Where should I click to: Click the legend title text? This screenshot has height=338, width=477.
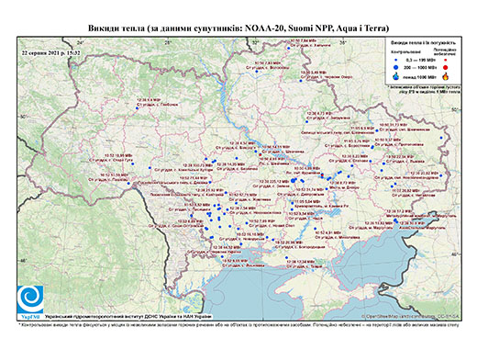pyautogui.click(x=423, y=43)
